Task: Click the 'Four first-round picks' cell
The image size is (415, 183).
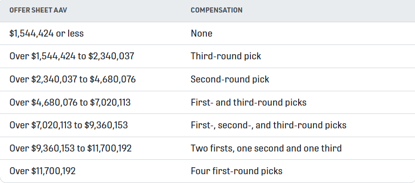Action: pyautogui.click(x=236, y=171)
